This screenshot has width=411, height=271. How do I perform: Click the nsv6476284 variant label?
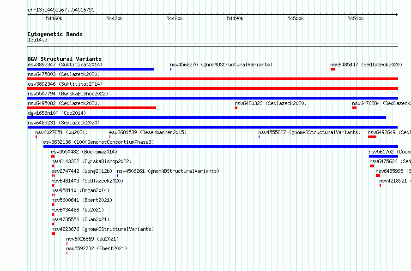click(381, 103)
